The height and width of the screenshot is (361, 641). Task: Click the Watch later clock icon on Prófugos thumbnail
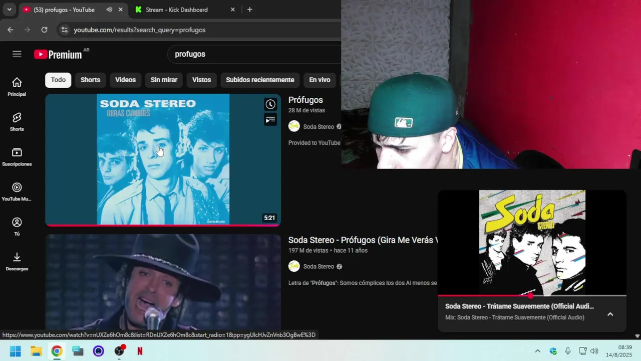pos(270,104)
